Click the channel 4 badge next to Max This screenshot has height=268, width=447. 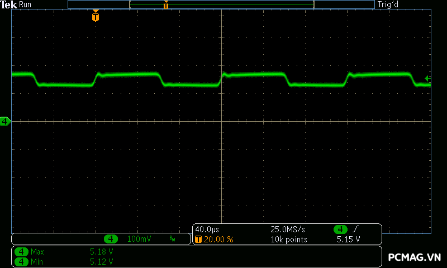pos(22,252)
